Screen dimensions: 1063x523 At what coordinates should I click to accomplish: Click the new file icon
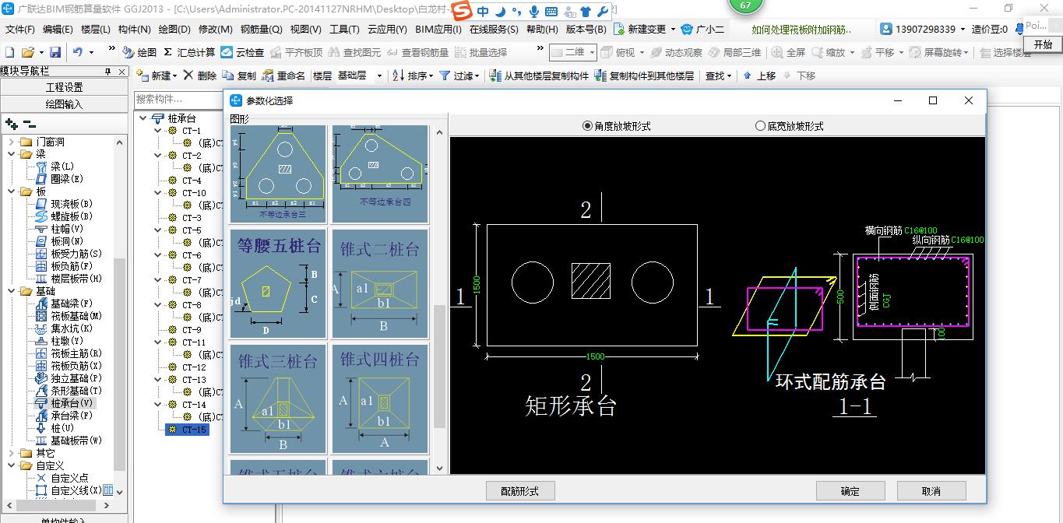tap(10, 52)
